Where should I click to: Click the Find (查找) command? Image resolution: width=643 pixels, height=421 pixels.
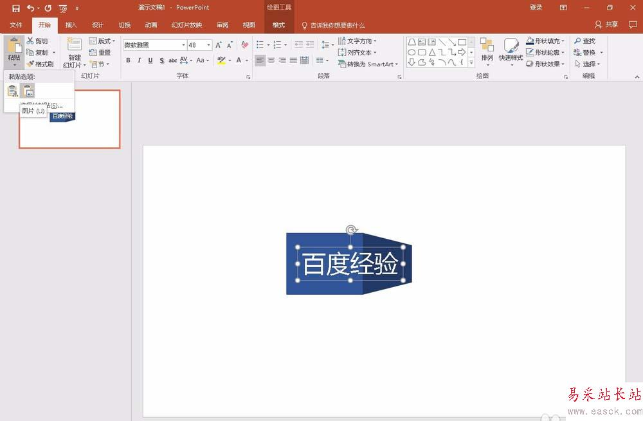pos(584,41)
